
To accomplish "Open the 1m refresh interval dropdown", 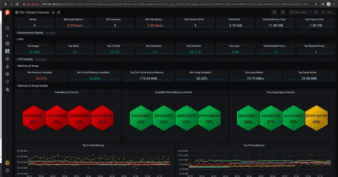I will coord(330,12).
